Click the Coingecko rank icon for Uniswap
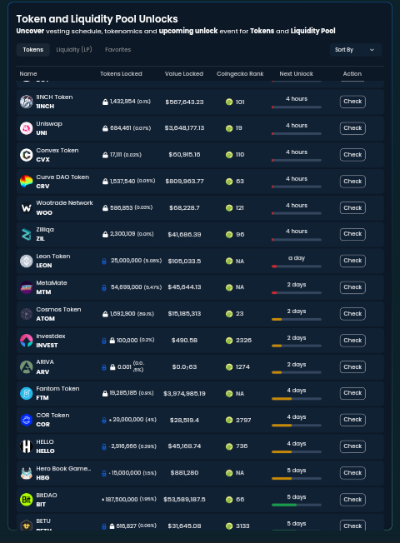400x543 pixels. [x=229, y=128]
